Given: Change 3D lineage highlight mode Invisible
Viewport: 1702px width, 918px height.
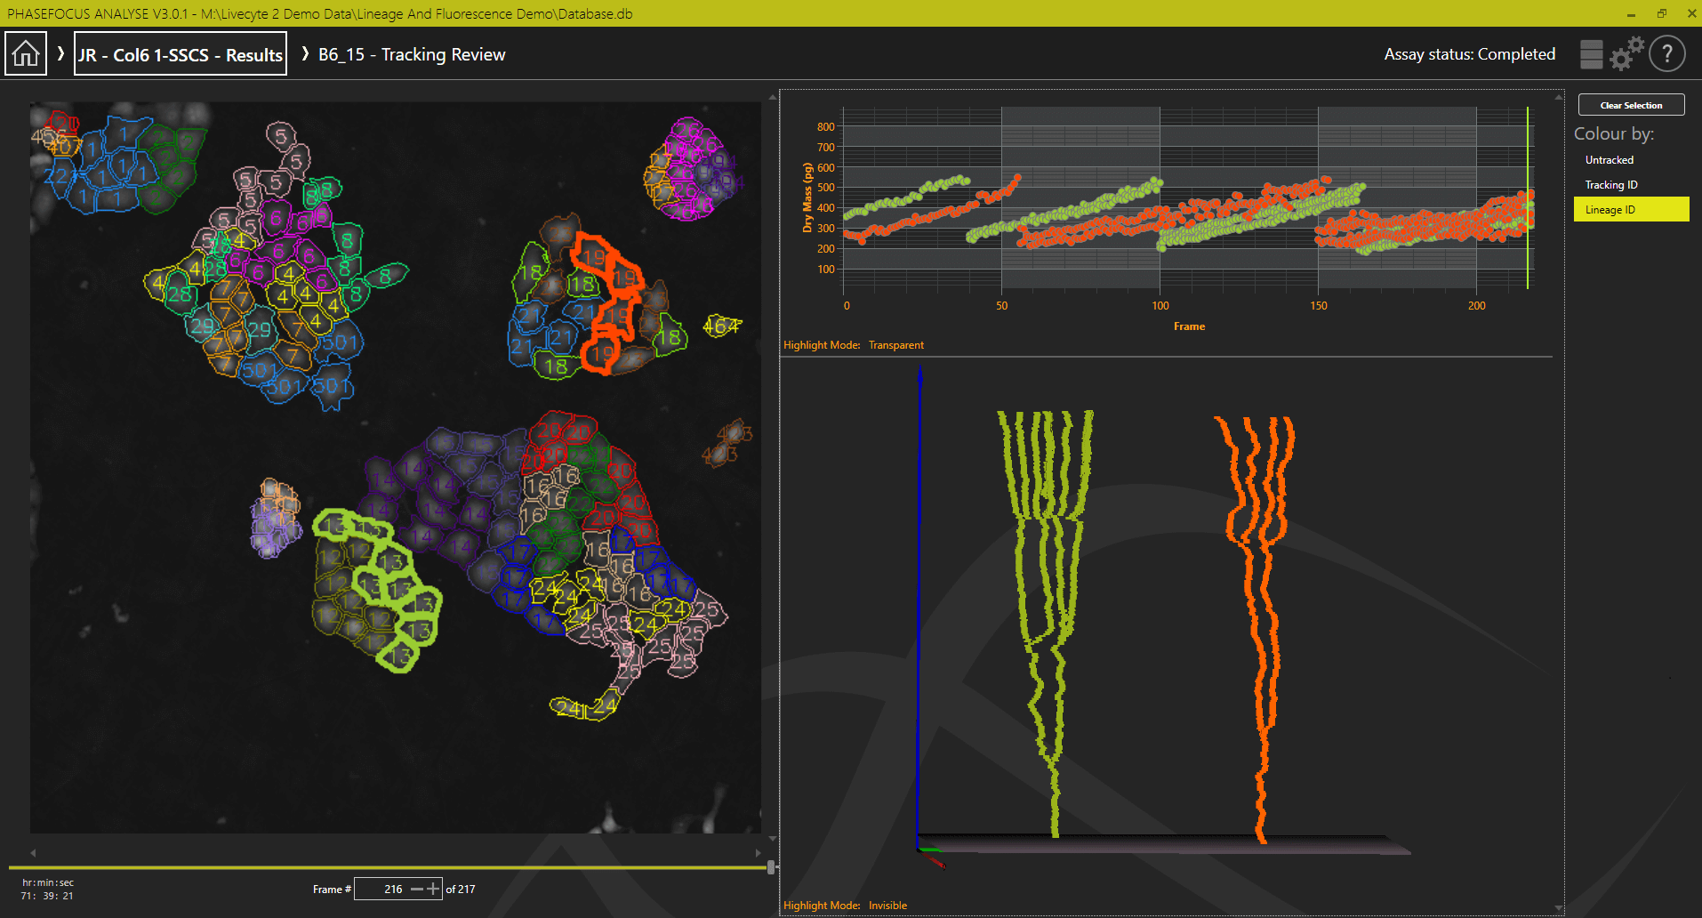Looking at the screenshot, I should [x=887, y=906].
